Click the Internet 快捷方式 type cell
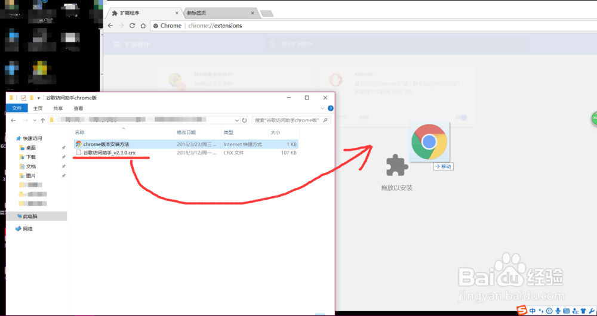This screenshot has width=597, height=316. [242, 144]
